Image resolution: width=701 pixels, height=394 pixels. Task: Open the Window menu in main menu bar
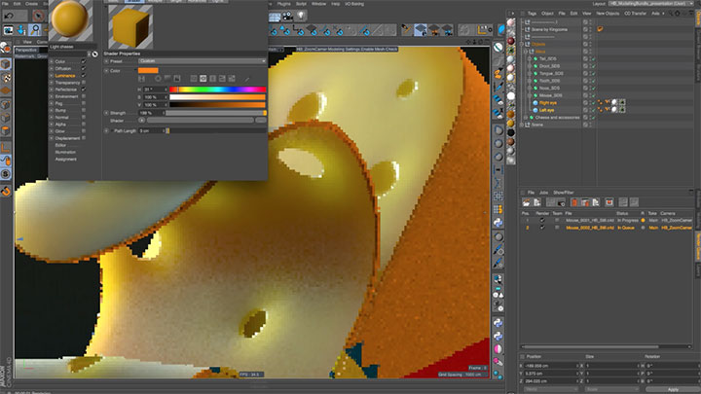click(x=318, y=4)
